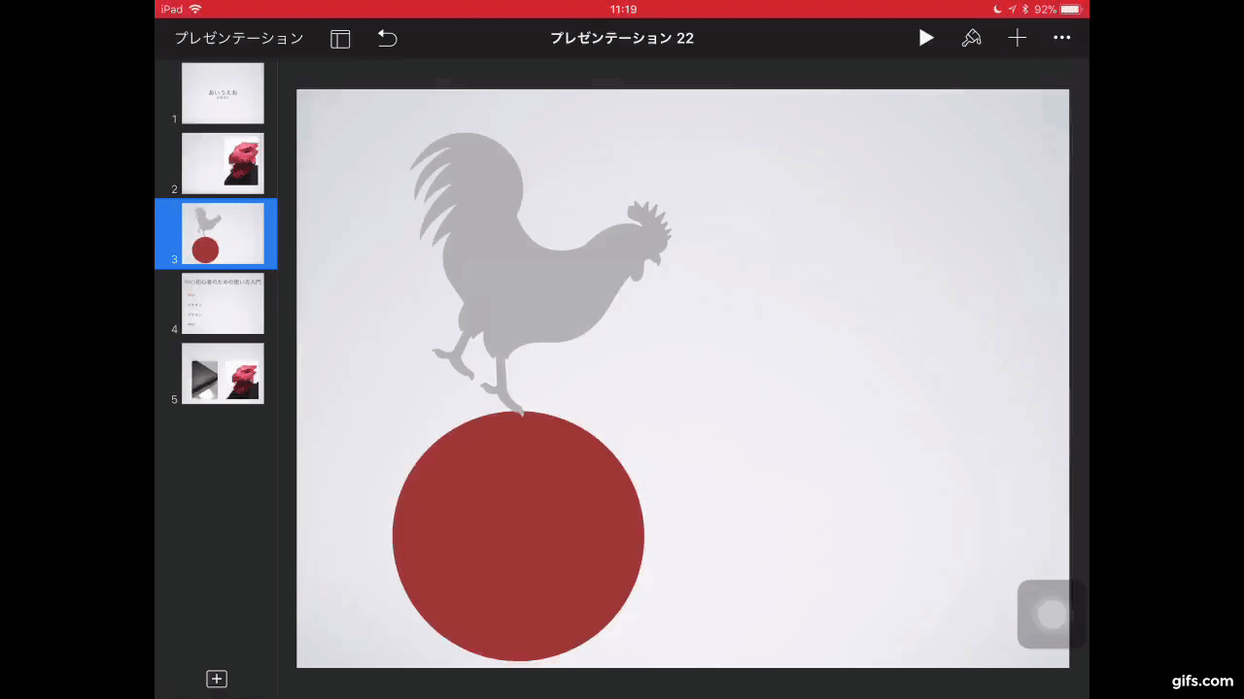1244x699 pixels.
Task: Open the slide navigator view options icon
Action: click(x=339, y=38)
